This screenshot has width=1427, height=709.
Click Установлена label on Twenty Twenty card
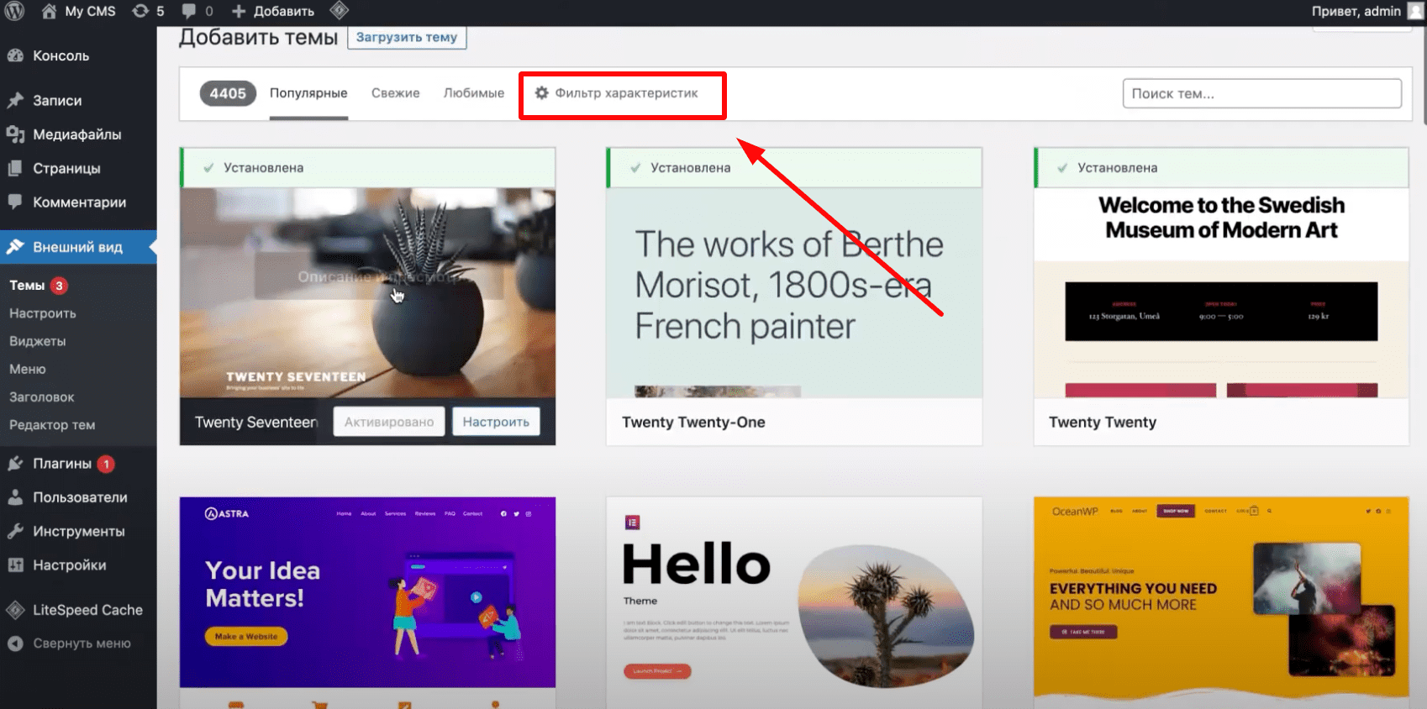point(1118,168)
